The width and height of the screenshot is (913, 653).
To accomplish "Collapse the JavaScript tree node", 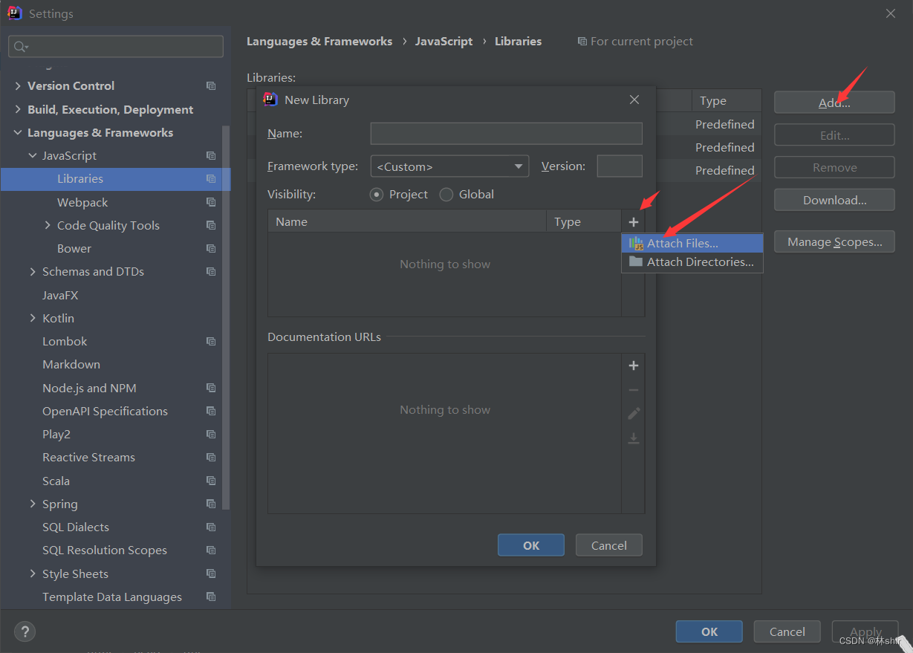I will tap(33, 156).
